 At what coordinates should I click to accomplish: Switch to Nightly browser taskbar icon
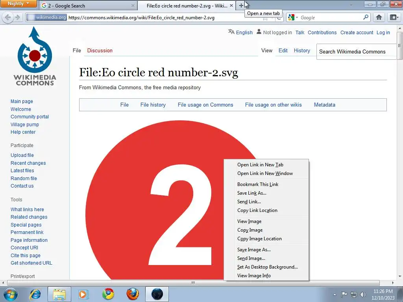click(x=157, y=294)
